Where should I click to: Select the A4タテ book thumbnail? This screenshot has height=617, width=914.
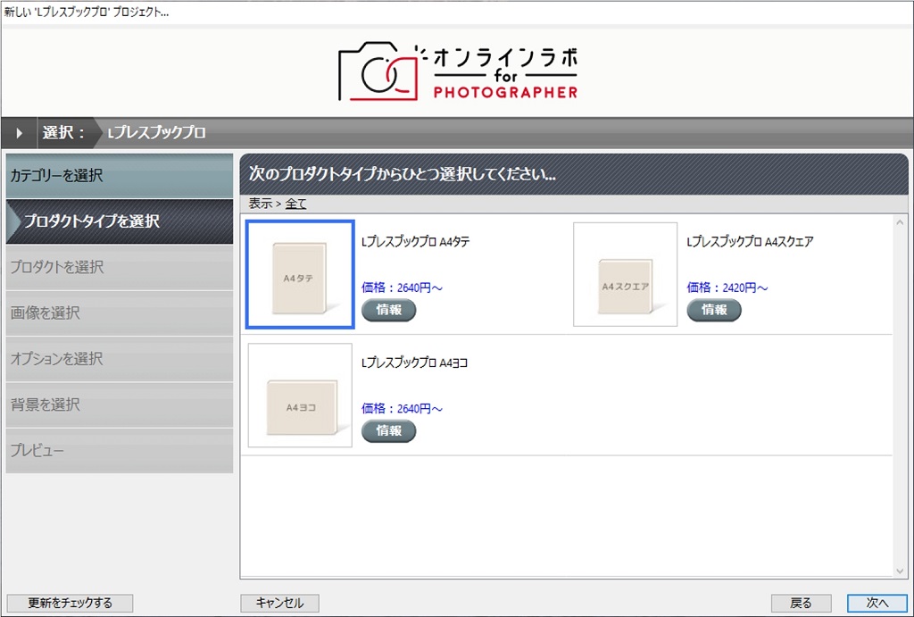pyautogui.click(x=300, y=274)
